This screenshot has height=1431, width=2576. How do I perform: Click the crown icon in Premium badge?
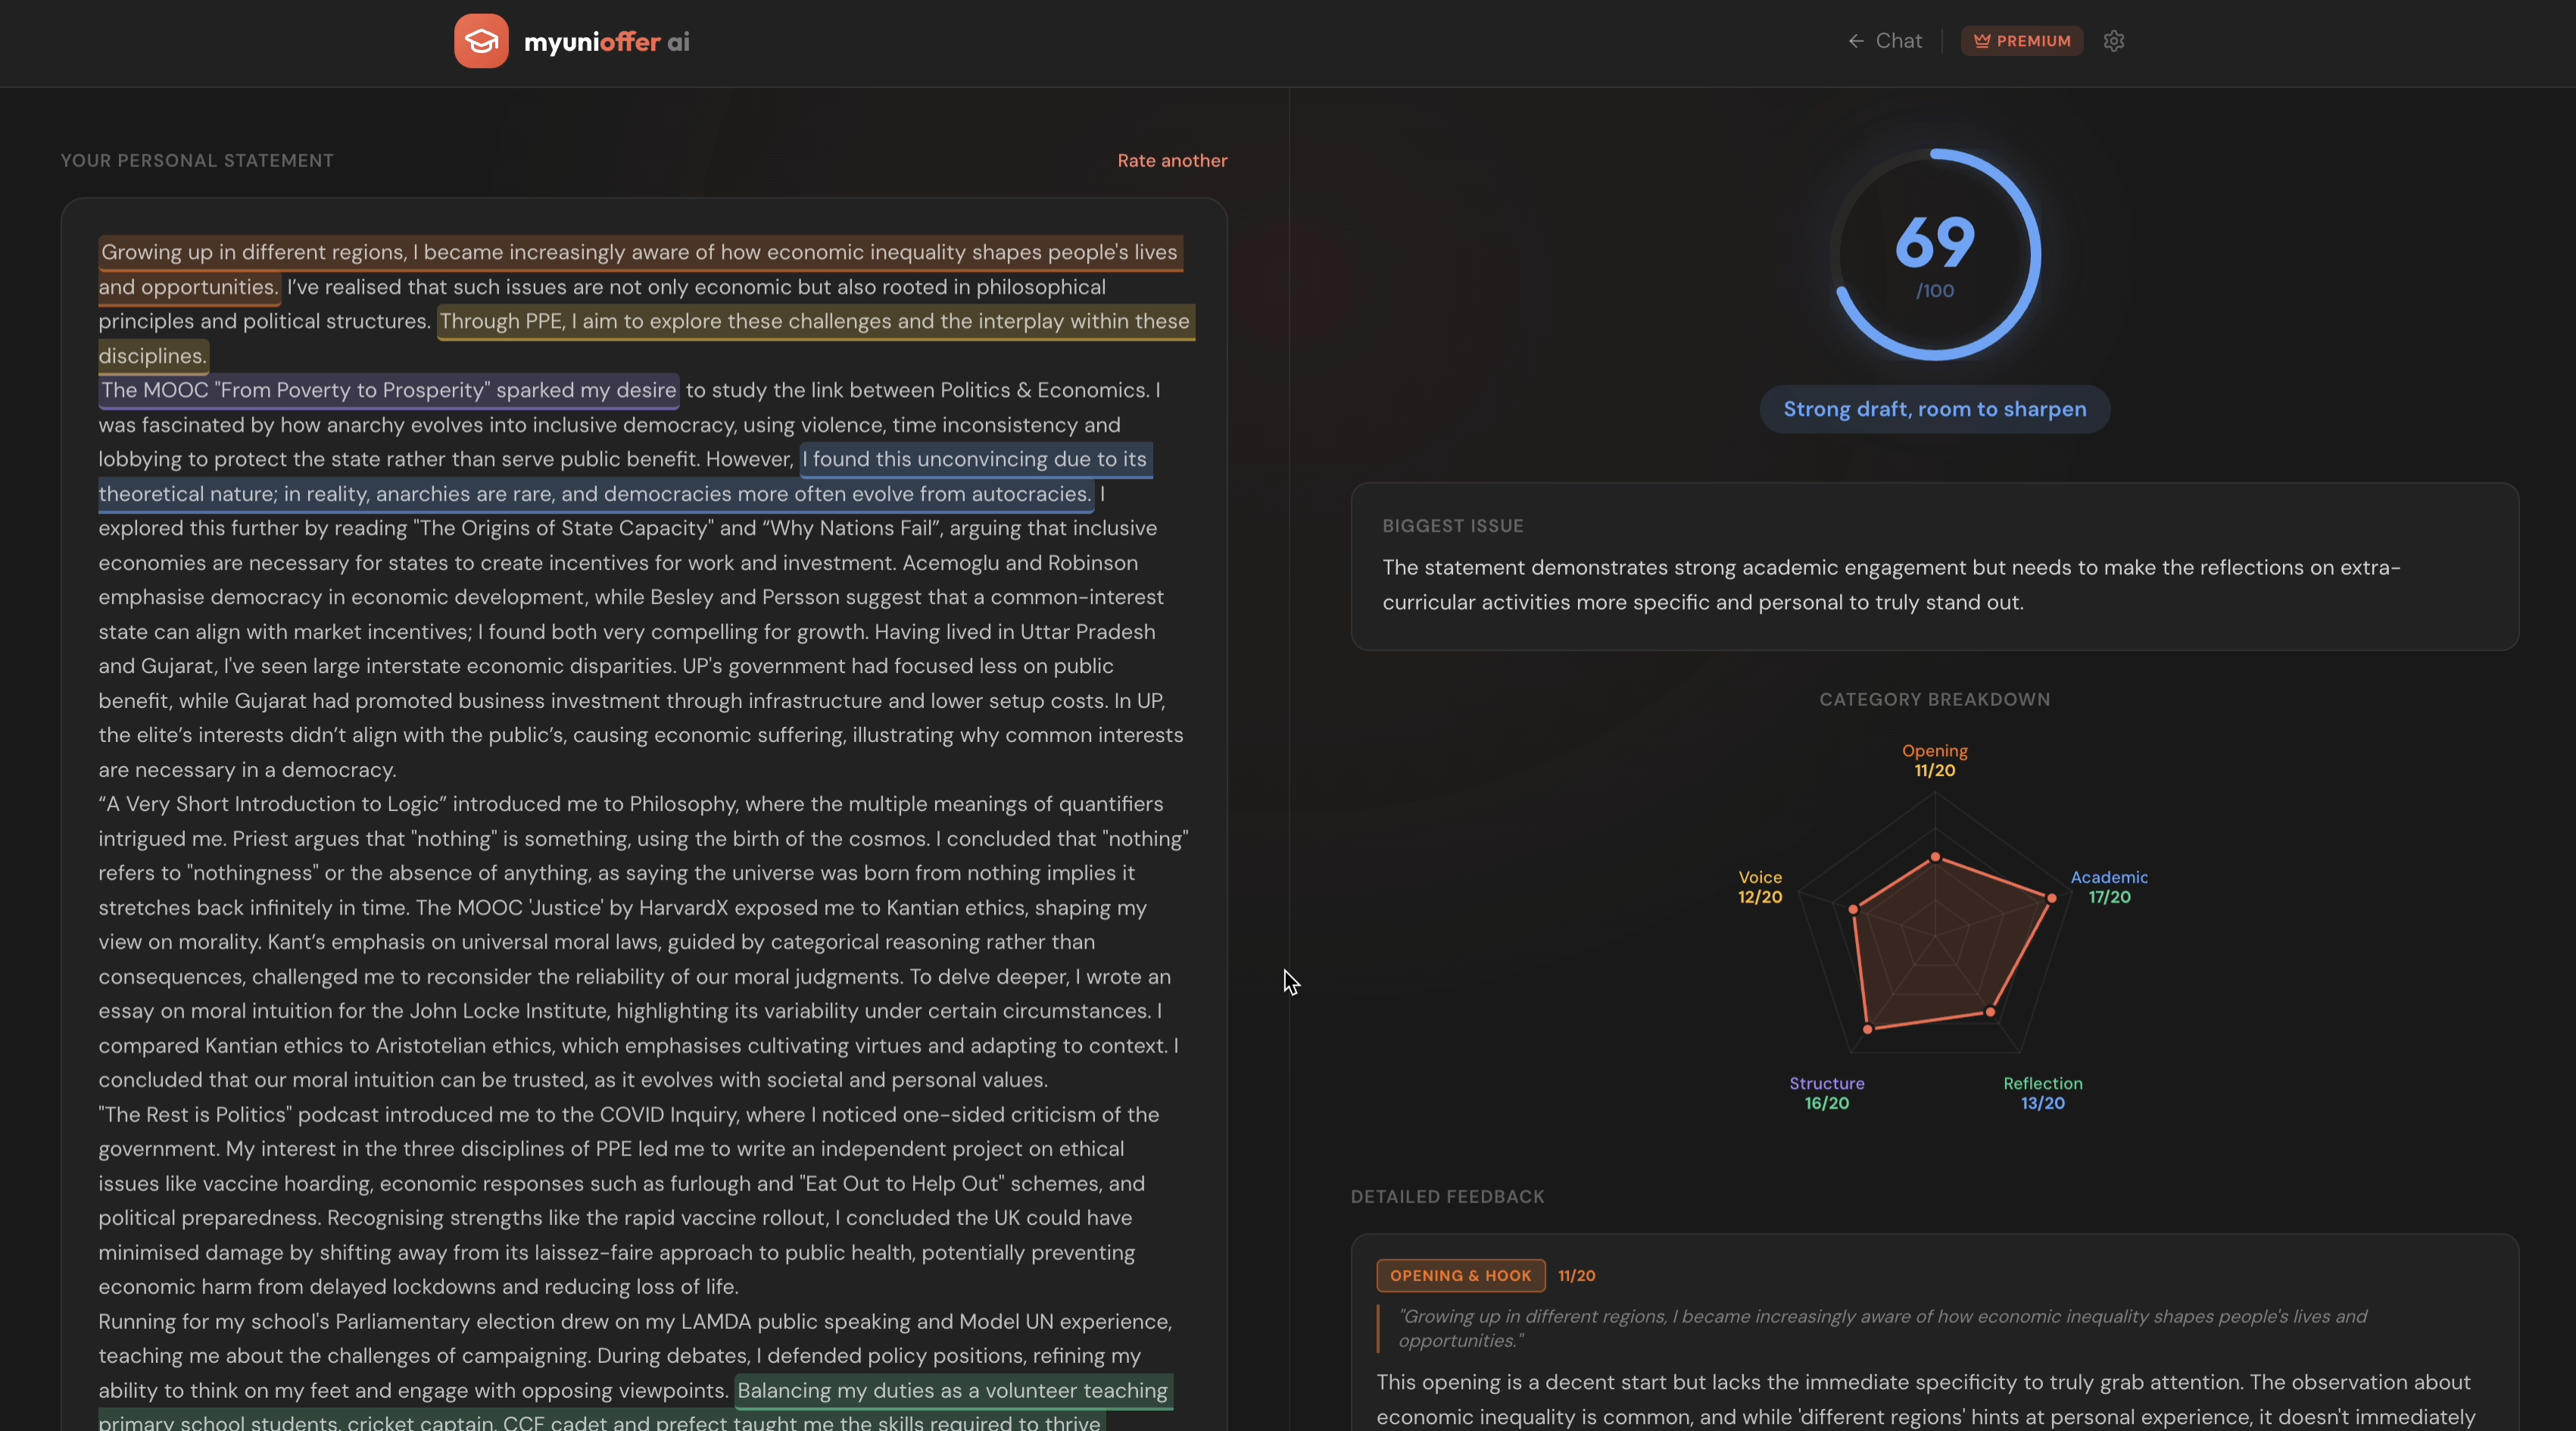pyautogui.click(x=1981, y=41)
